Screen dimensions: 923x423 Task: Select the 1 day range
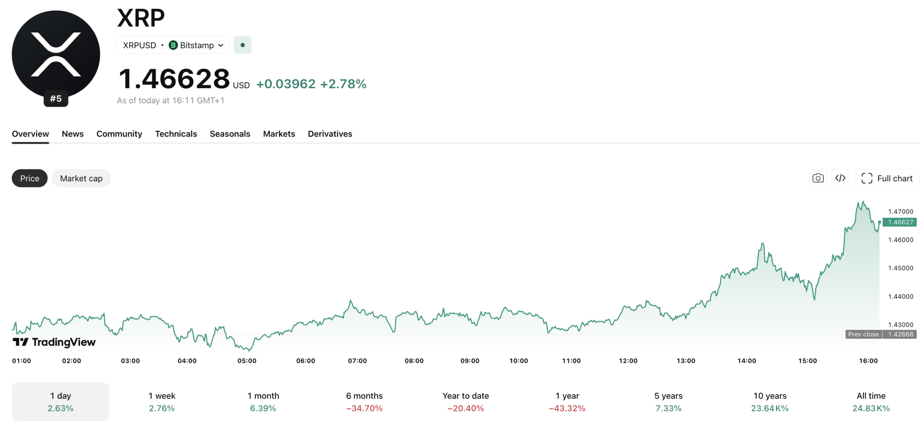(x=60, y=402)
